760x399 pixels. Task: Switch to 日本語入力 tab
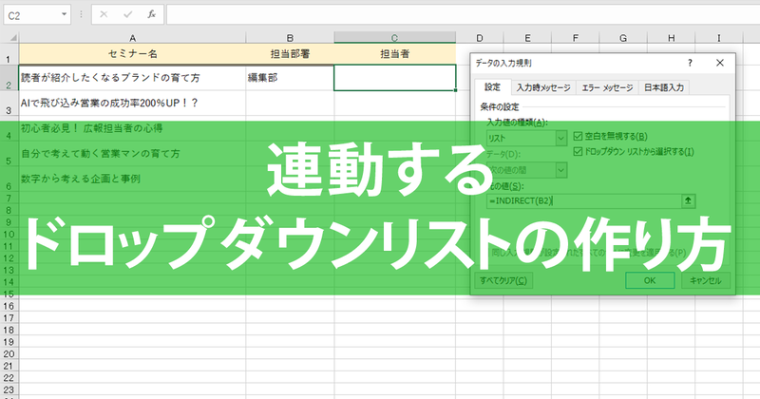click(x=663, y=87)
